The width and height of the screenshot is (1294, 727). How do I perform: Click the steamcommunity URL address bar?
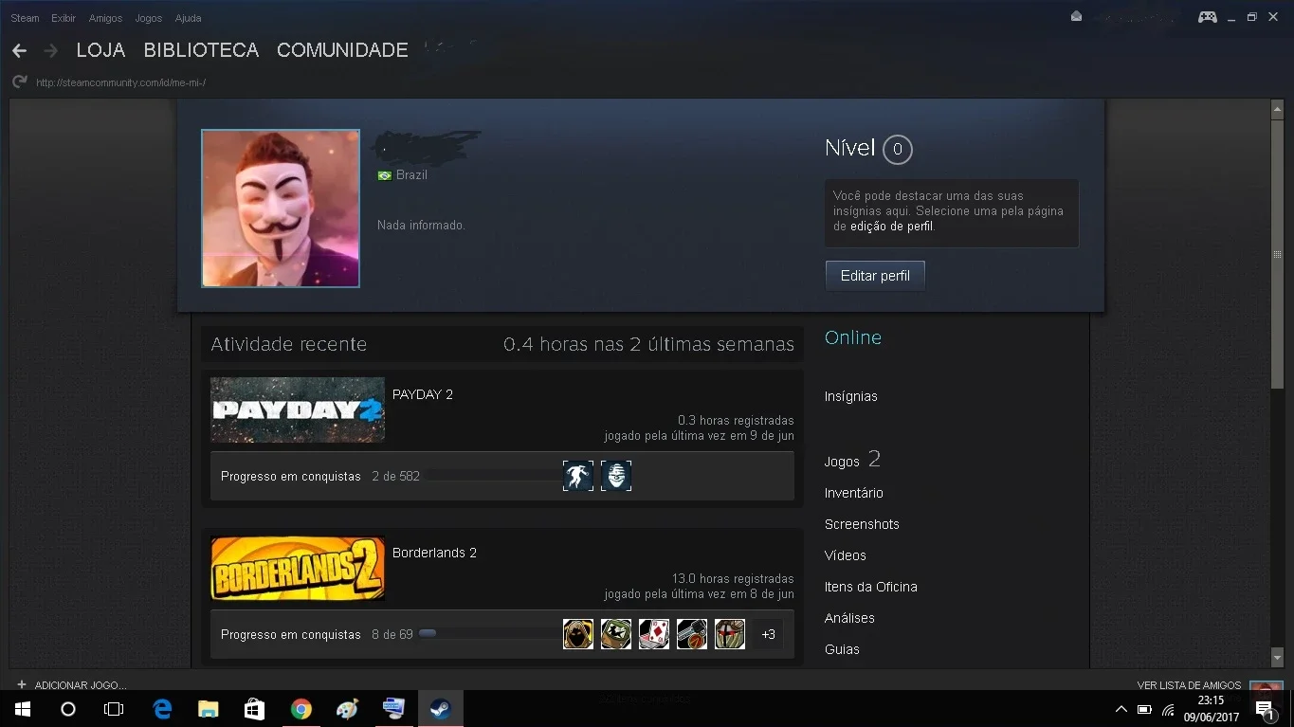pos(120,82)
